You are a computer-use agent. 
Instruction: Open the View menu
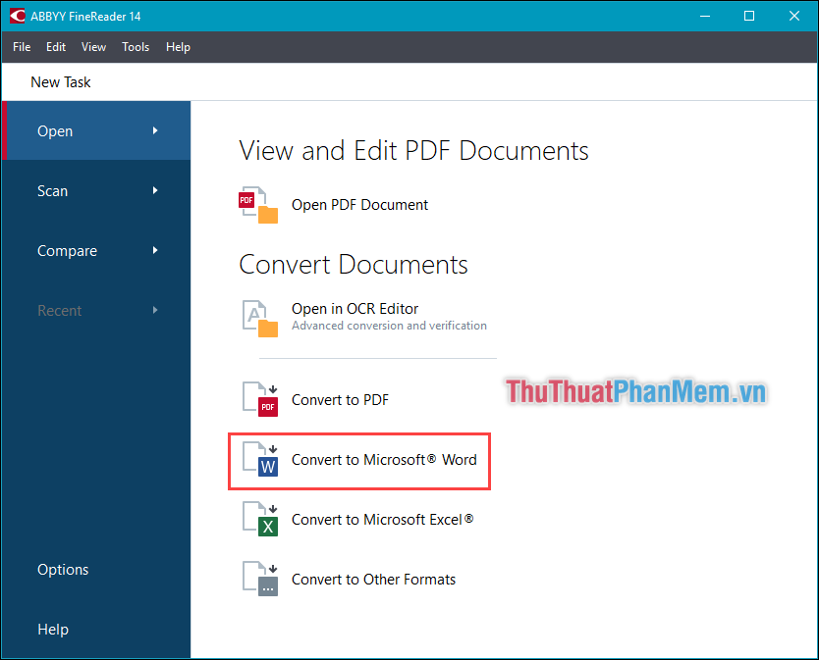point(93,46)
